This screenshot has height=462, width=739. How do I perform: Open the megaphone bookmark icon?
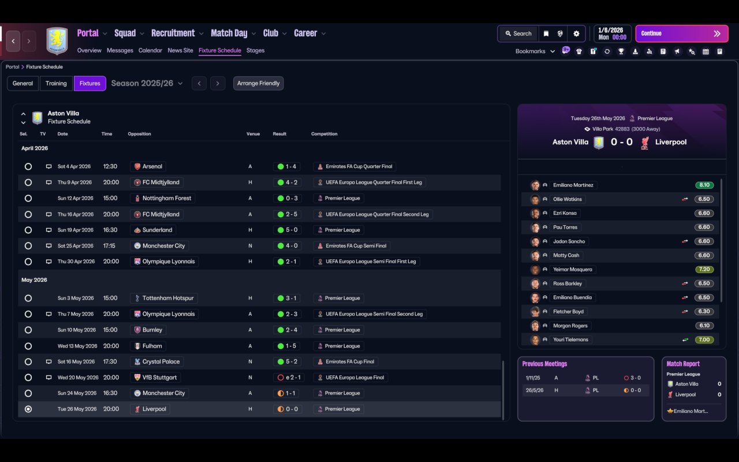tap(677, 51)
